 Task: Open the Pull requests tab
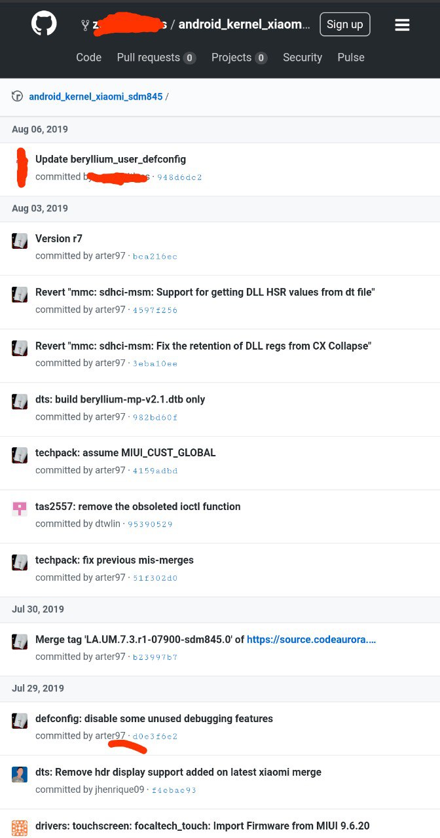coord(156,58)
